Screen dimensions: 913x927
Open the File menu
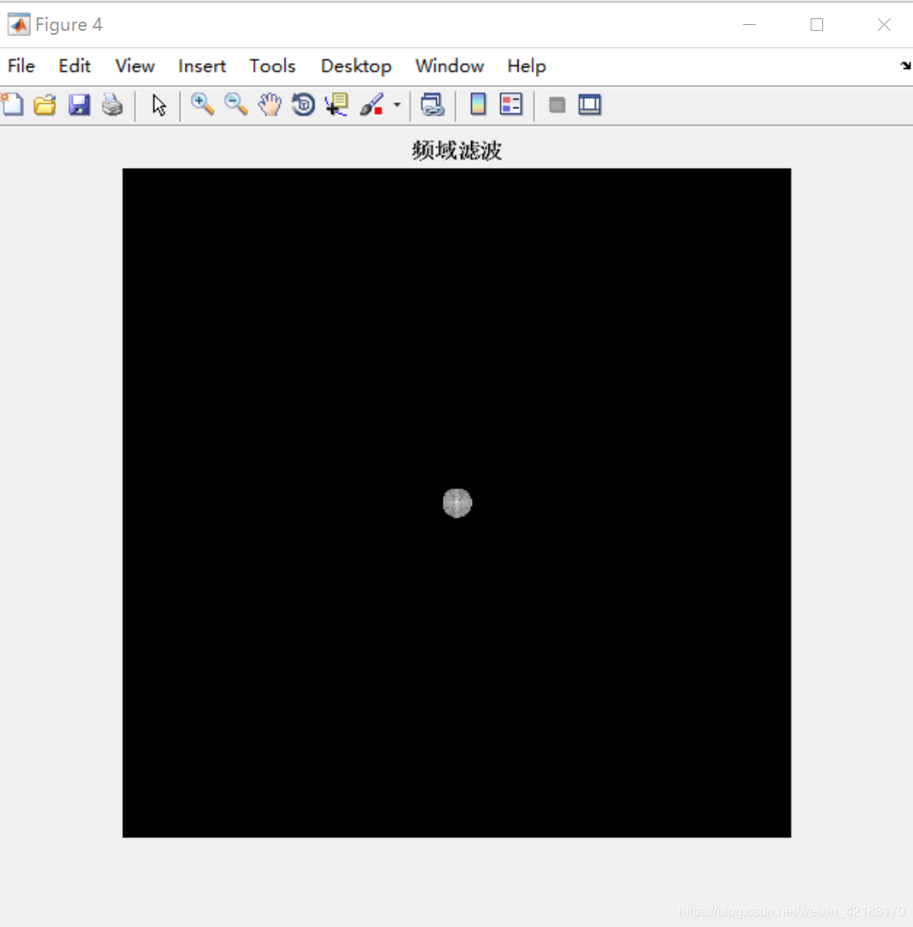22,67
